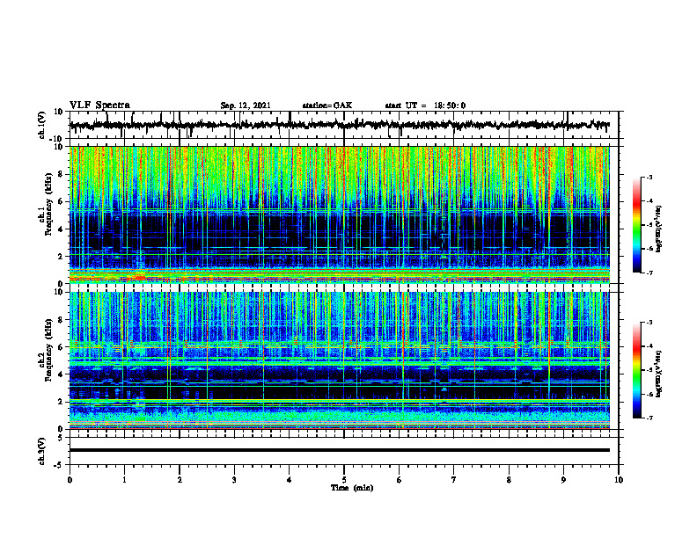Viewport: 697px width, 538px height.
Task: Click time-axis tick label "1"
Action: pos(124,480)
